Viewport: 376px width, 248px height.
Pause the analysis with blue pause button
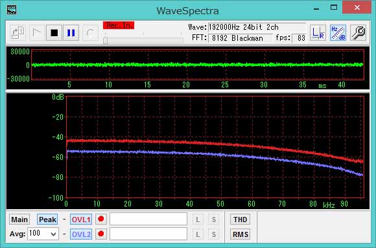pyautogui.click(x=71, y=33)
